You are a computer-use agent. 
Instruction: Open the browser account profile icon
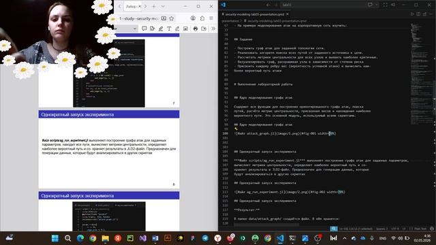coord(193,18)
